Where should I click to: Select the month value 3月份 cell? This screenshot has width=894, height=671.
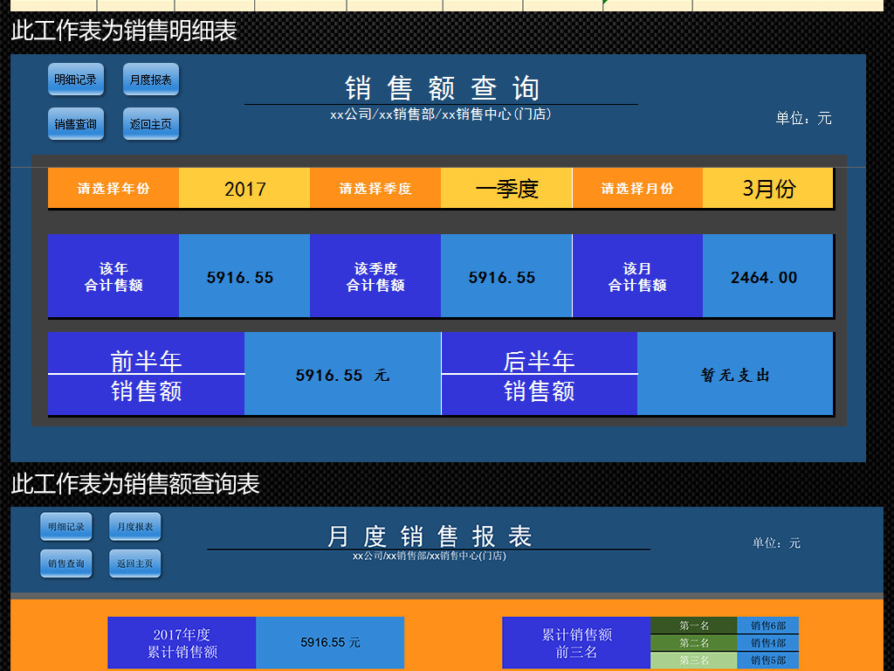768,189
